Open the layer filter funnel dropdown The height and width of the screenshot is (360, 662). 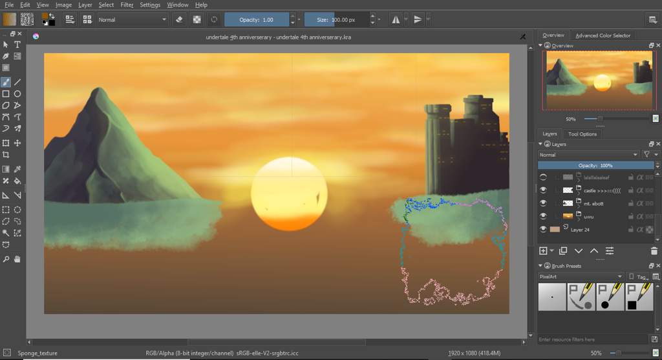649,155
